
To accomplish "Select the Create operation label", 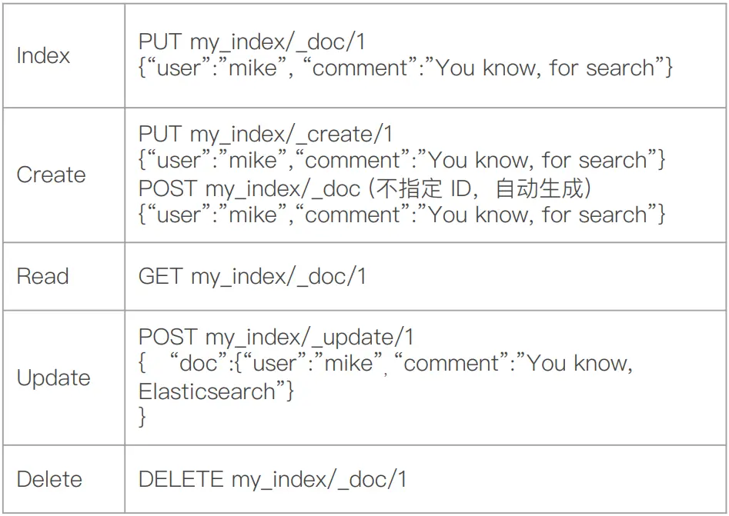I will (x=51, y=175).
